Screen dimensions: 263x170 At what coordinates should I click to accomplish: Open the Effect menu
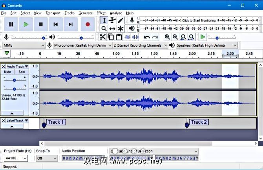click(x=101, y=13)
